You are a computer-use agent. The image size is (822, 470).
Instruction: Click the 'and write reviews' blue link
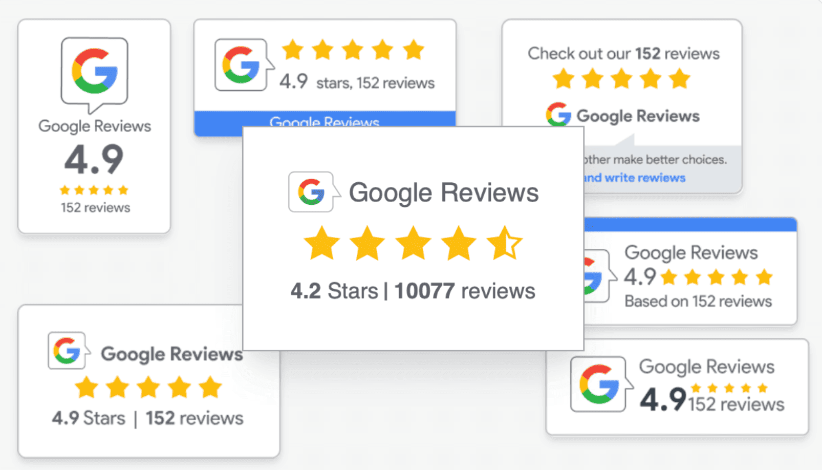(x=635, y=178)
